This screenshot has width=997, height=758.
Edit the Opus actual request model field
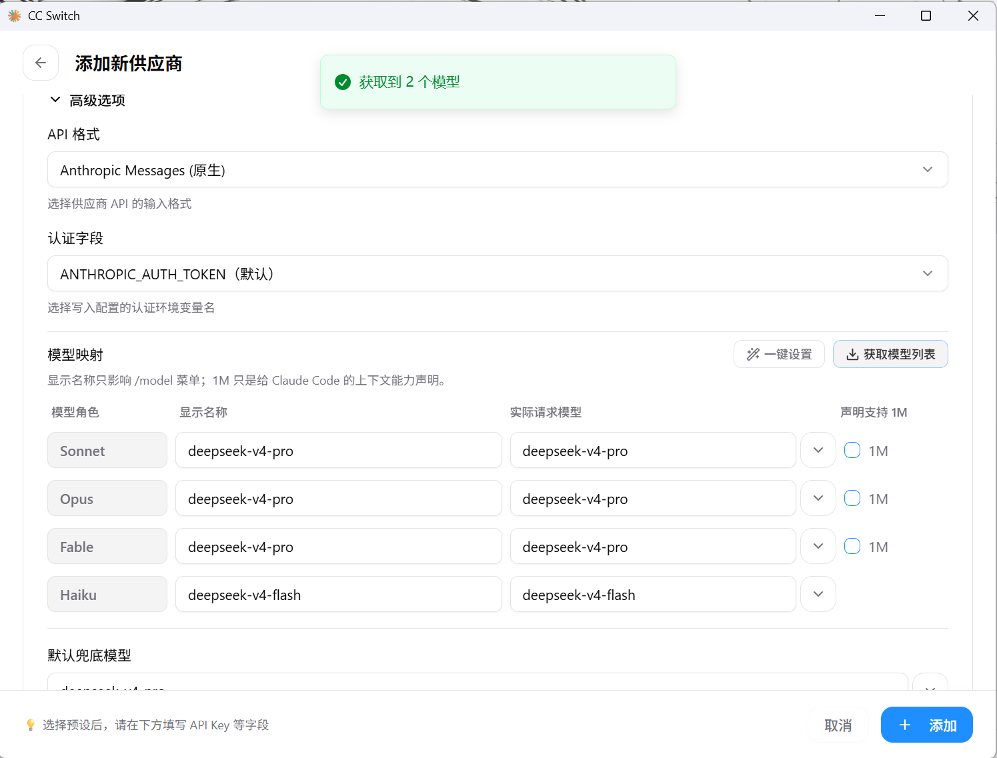[x=653, y=499]
